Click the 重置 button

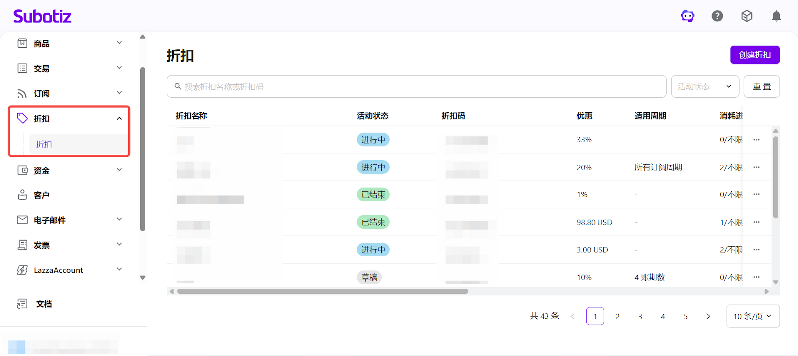point(761,87)
